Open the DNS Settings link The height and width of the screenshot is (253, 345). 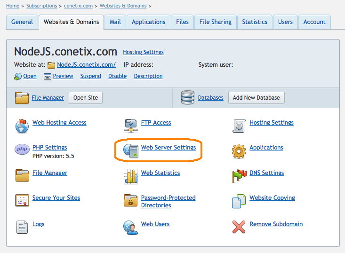tap(267, 173)
